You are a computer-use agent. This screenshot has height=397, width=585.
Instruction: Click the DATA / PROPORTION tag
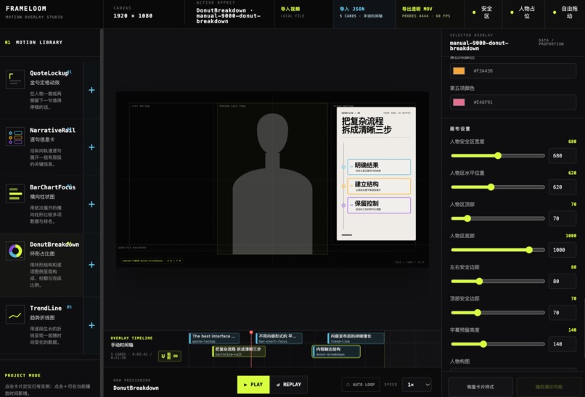point(551,42)
